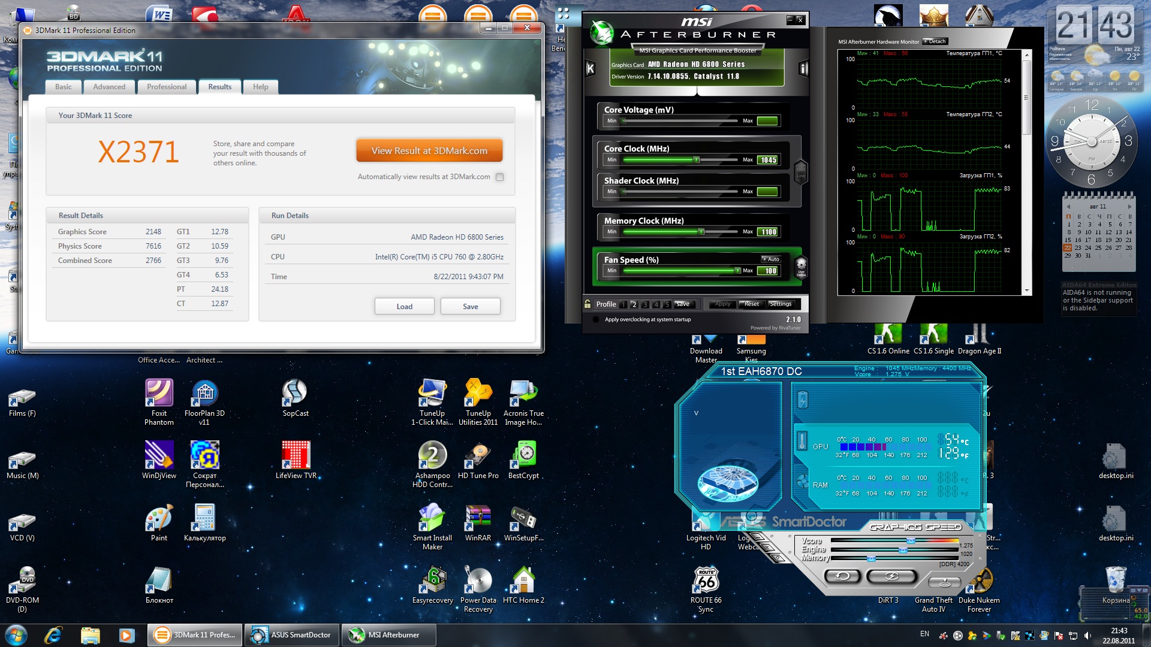
Task: Click SmartDoctor's reset-to-default arrow button
Action: 842,576
